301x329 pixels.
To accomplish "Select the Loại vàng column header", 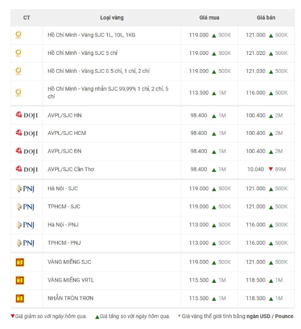I will (x=112, y=17).
